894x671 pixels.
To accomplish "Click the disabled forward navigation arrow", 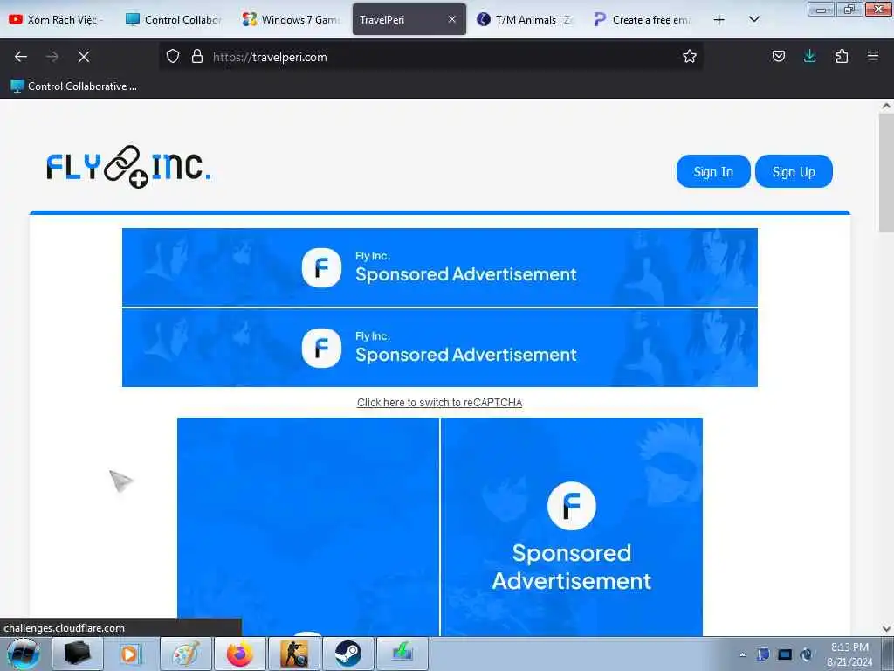I will point(52,57).
